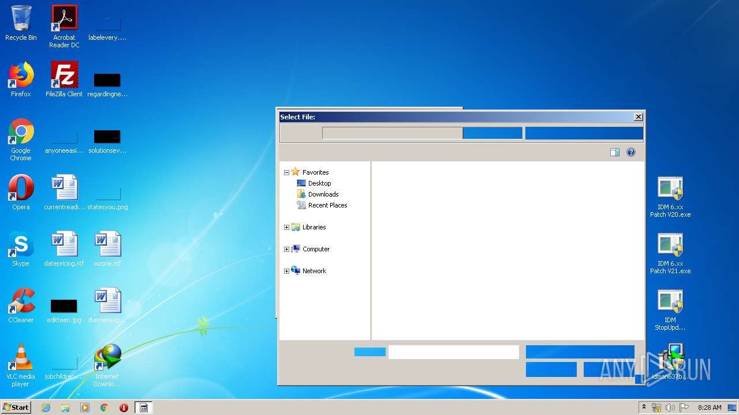
Task: Open the Start menu
Action: pyautogui.click(x=16, y=408)
